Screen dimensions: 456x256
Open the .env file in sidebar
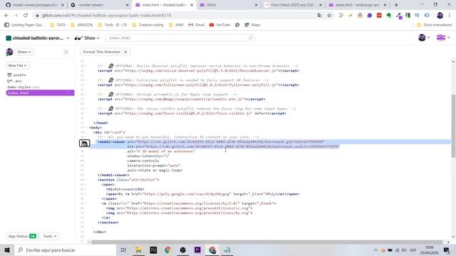click(x=14, y=81)
